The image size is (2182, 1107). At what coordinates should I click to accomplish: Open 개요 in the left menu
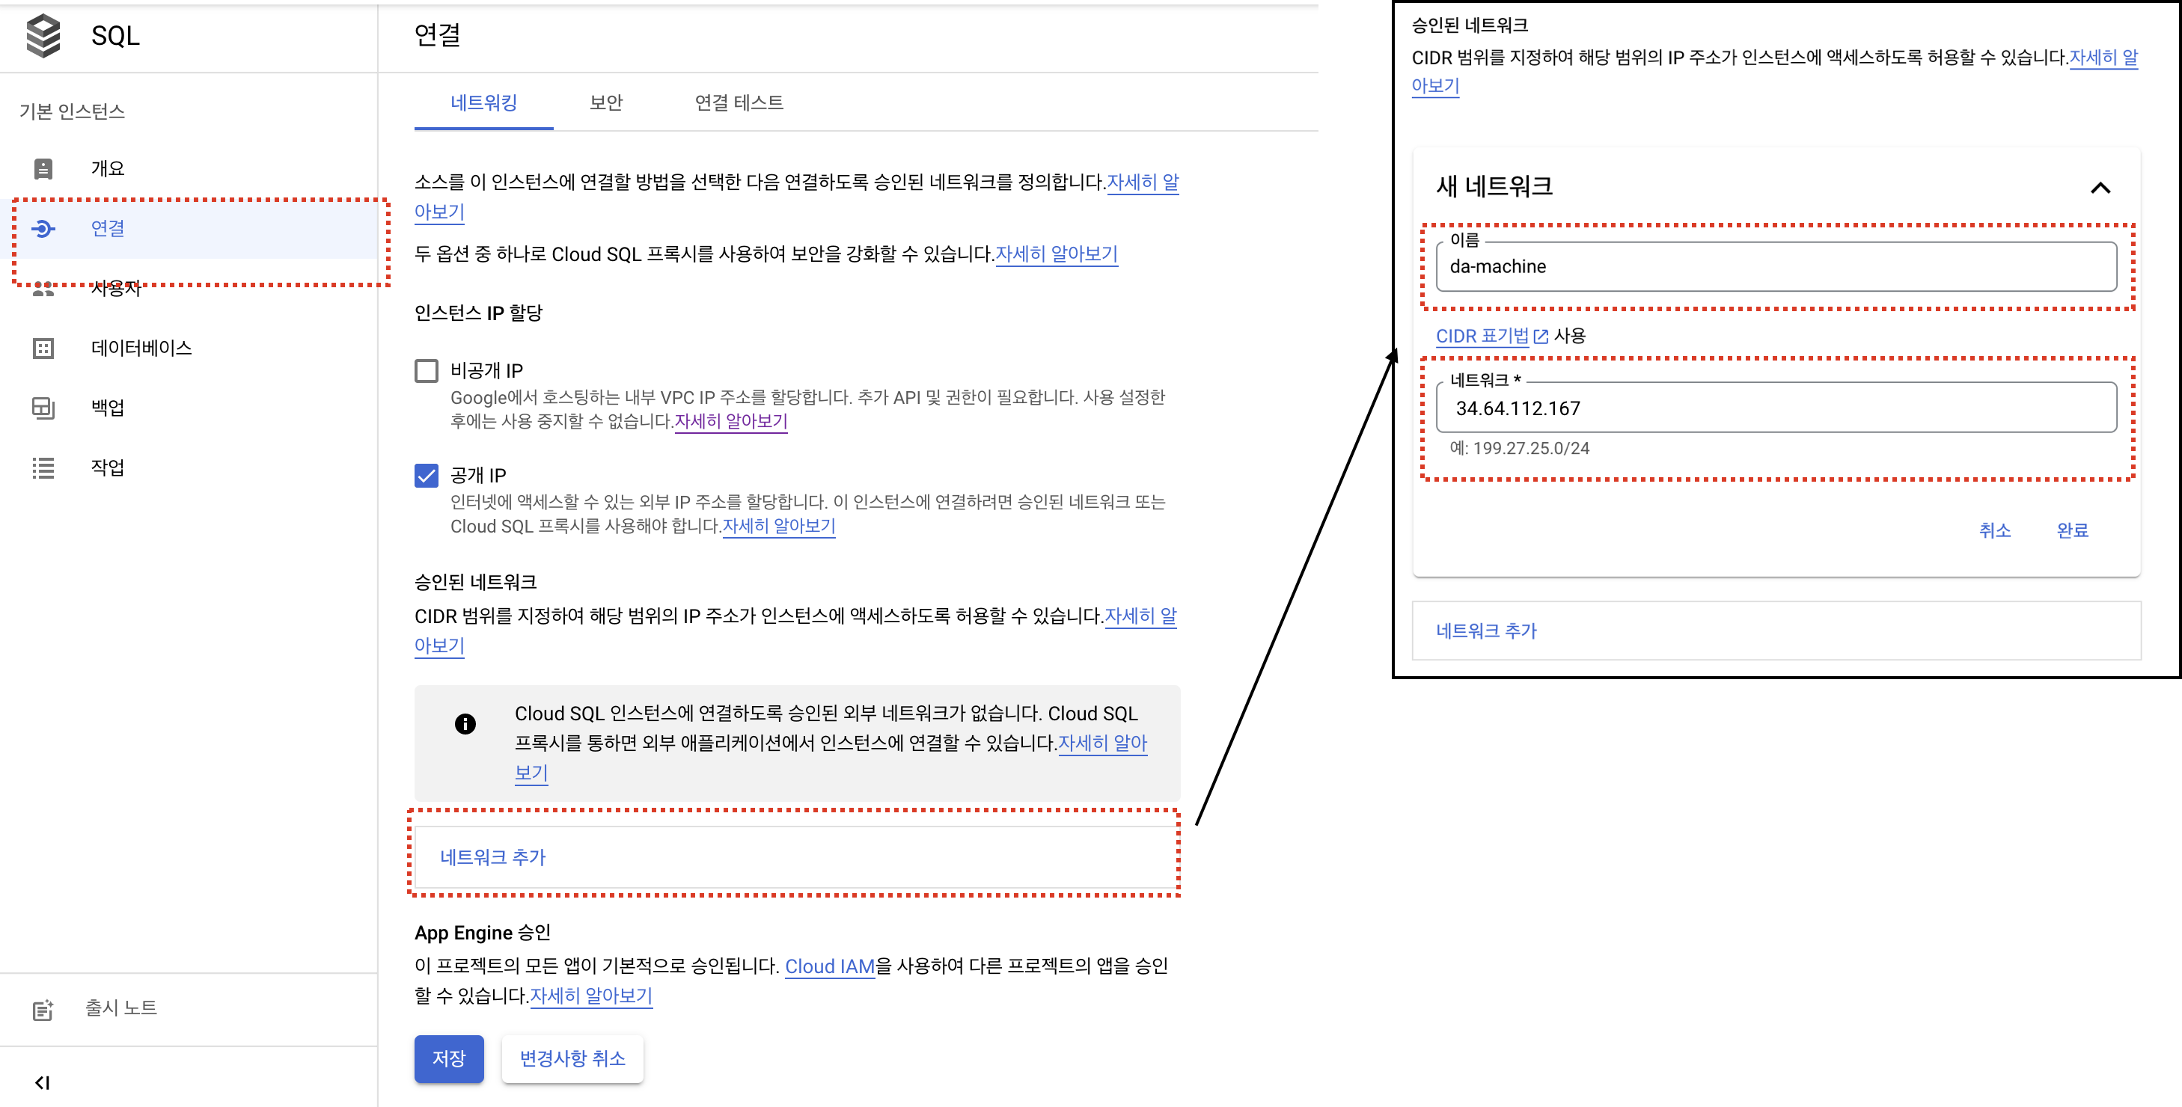pos(108,168)
